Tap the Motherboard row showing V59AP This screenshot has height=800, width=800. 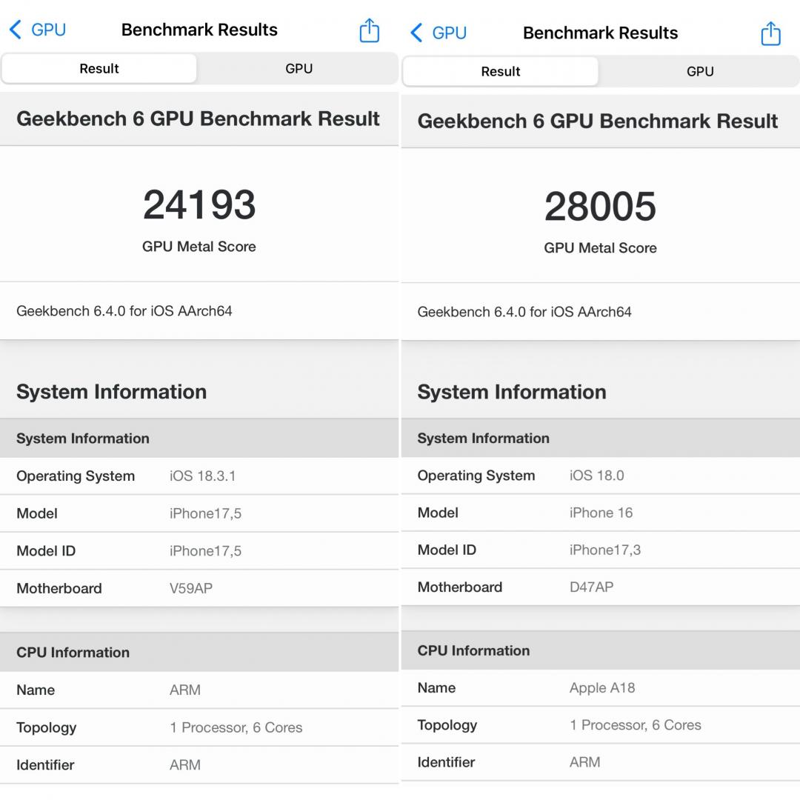pyautogui.click(x=199, y=588)
